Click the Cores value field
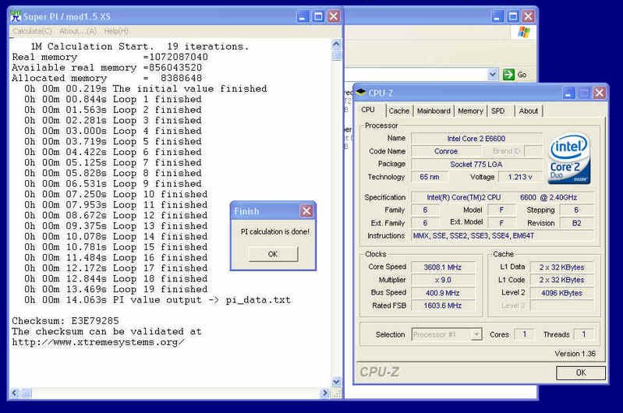623x413 pixels. pos(525,334)
